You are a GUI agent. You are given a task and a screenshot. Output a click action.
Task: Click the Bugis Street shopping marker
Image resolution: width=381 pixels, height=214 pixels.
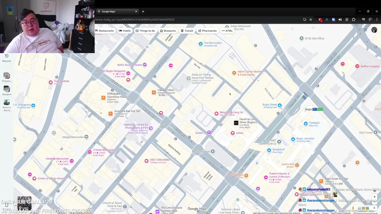click(279, 106)
